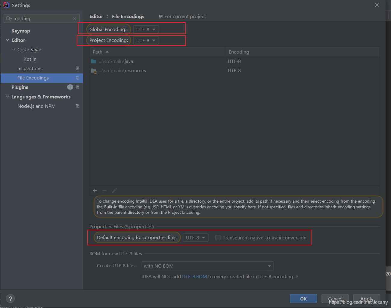Select Plugins in the settings tree
391x308 pixels.
[x=20, y=87]
